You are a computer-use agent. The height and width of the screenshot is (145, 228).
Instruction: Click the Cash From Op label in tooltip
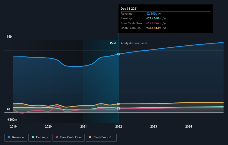(x=131, y=28)
